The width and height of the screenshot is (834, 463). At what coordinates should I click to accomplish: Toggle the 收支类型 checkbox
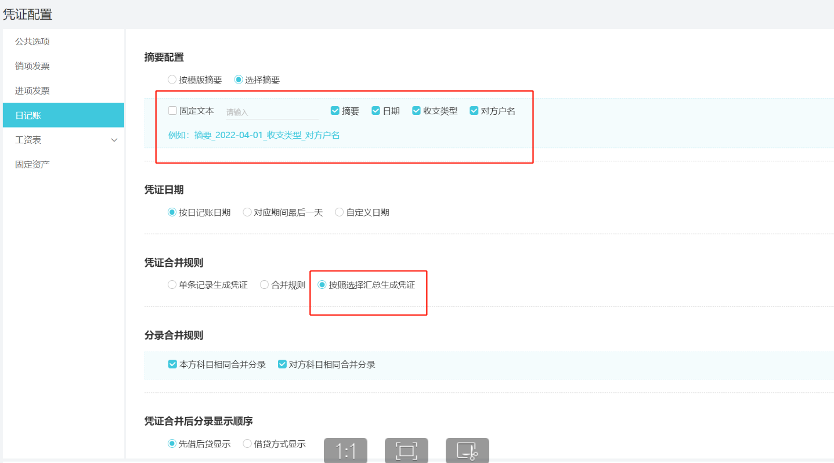pyautogui.click(x=416, y=111)
